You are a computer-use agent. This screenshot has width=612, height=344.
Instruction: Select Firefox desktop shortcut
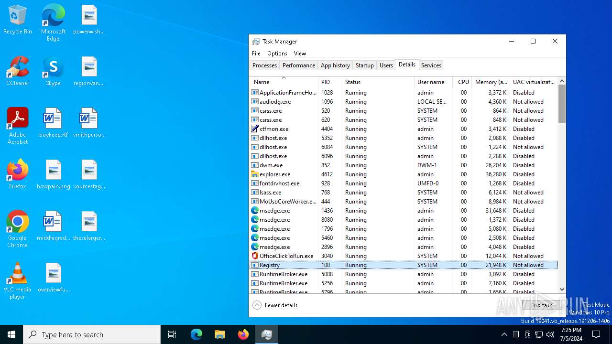tap(18, 174)
